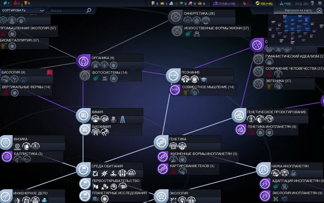
Task: Click the Среда обитания node icon
Action: tap(83, 169)
